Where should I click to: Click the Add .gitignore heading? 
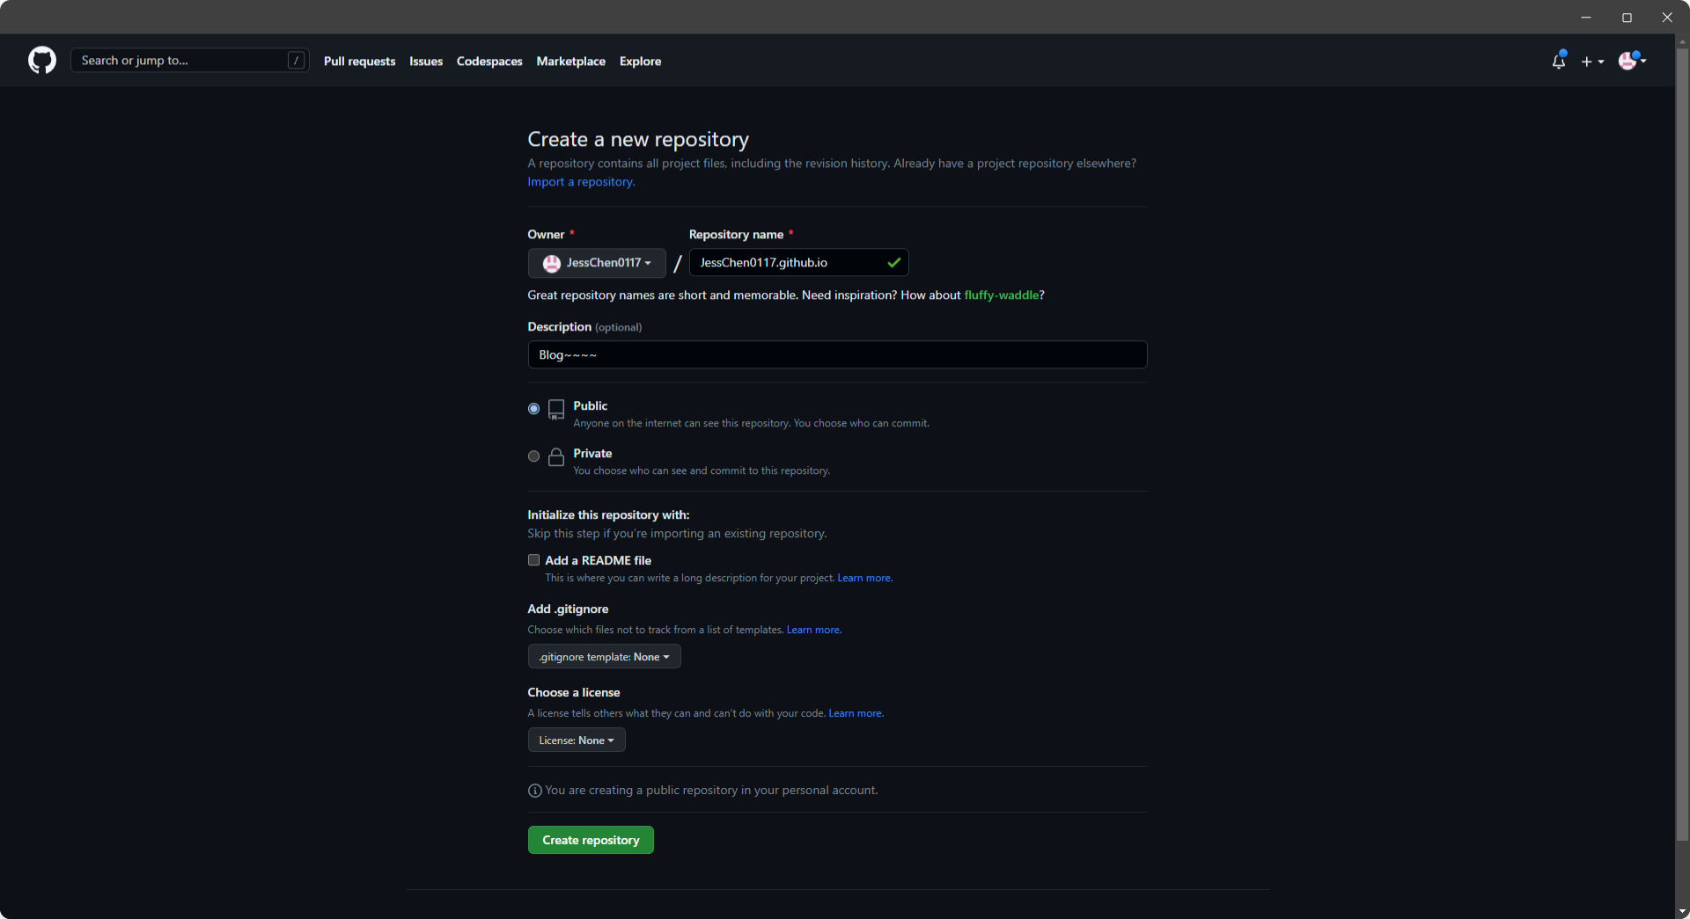click(x=568, y=609)
